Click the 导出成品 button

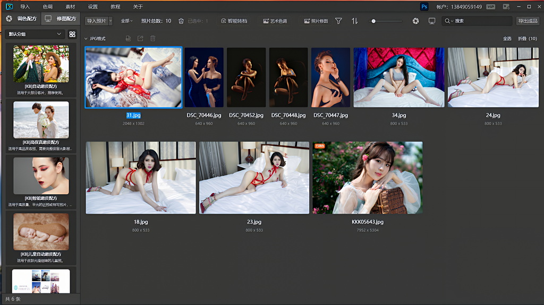pos(529,21)
